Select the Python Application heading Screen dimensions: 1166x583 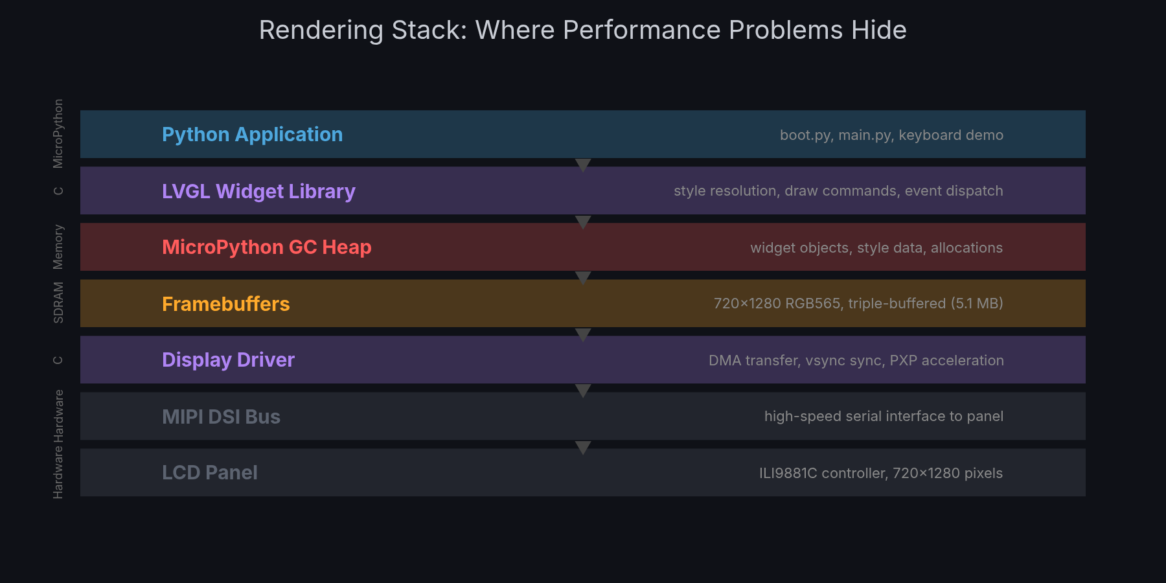pos(252,135)
